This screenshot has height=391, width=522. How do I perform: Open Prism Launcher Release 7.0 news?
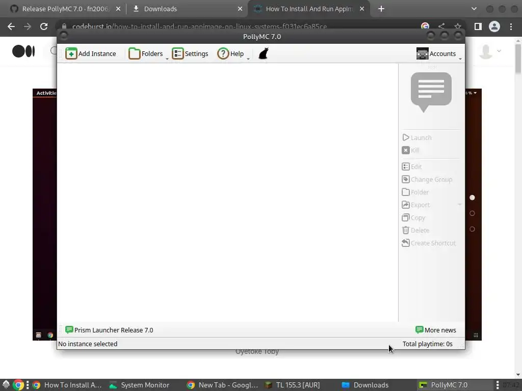click(109, 330)
